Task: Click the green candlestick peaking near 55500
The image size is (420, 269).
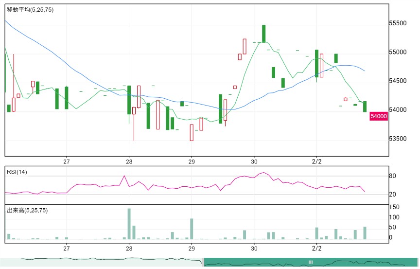Action: click(264, 34)
